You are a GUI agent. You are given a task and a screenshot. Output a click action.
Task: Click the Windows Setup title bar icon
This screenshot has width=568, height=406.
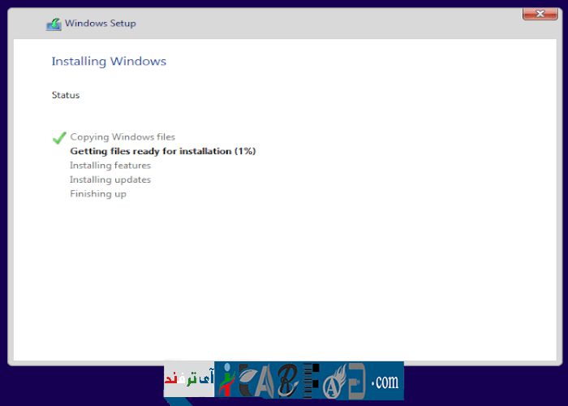point(54,24)
